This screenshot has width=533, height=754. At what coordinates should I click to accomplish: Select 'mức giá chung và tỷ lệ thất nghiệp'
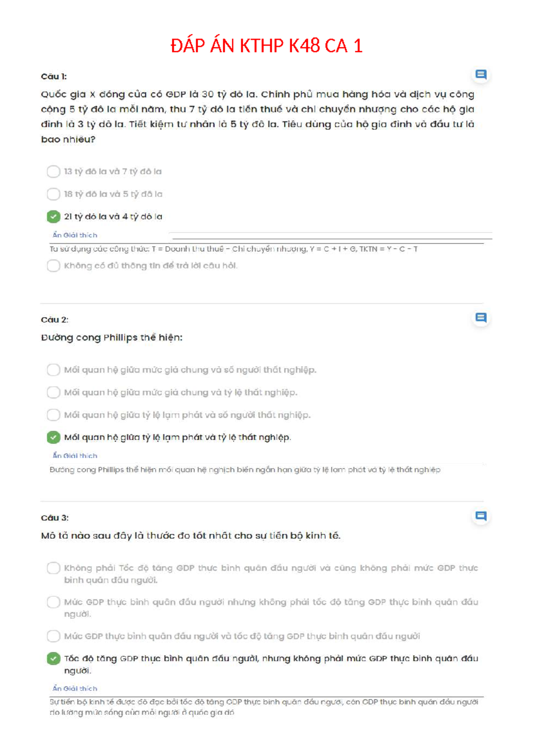[x=53, y=393]
